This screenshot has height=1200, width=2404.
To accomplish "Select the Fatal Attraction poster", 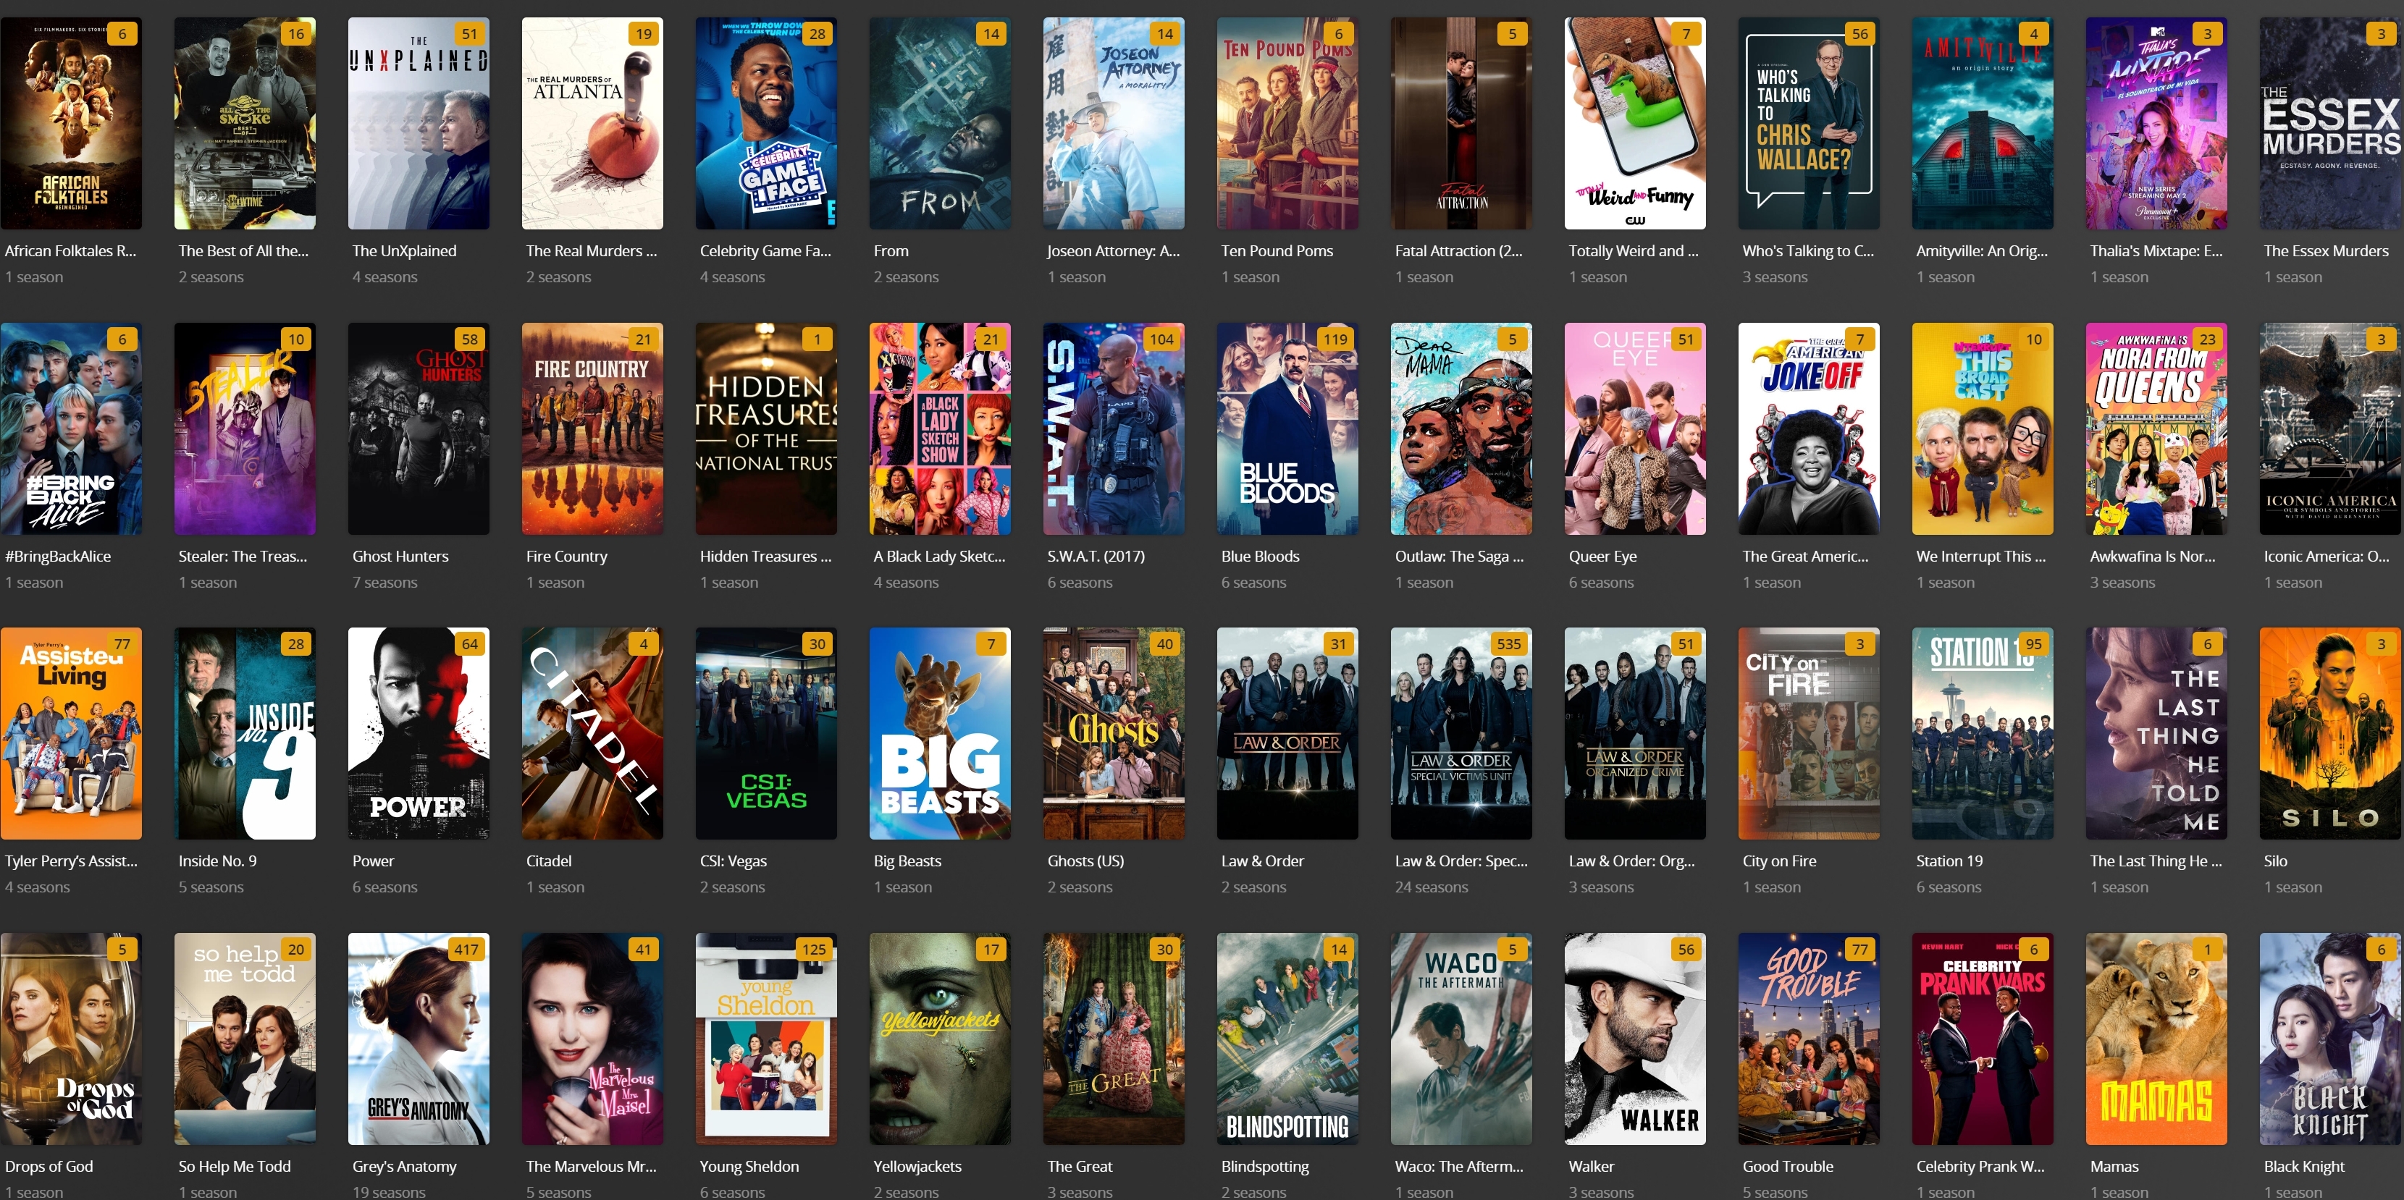I will pos(1461,123).
